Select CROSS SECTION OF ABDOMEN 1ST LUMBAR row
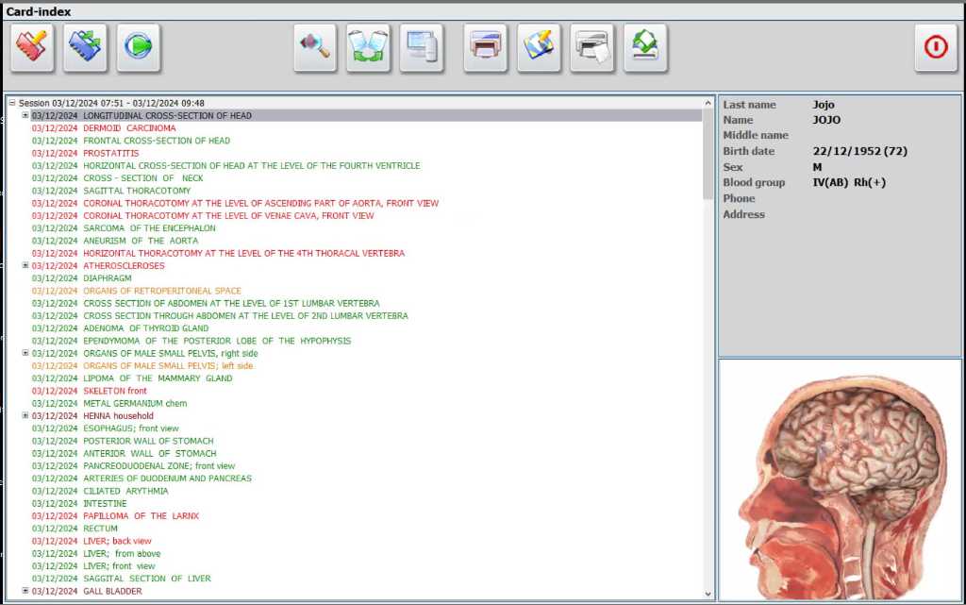 (x=206, y=303)
